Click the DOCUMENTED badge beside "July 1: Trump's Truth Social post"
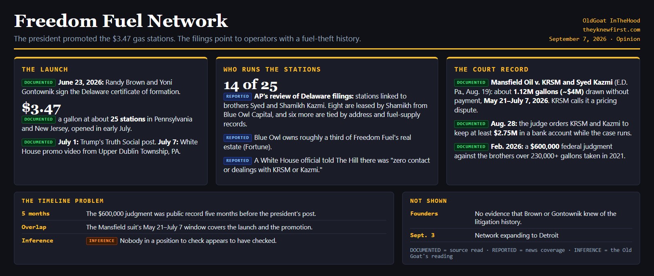The image size is (654, 276). (38, 142)
